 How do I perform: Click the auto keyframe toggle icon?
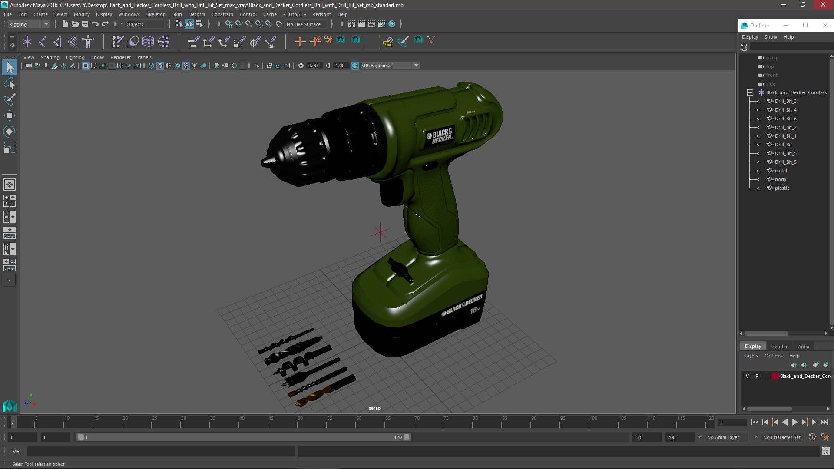pos(812,437)
